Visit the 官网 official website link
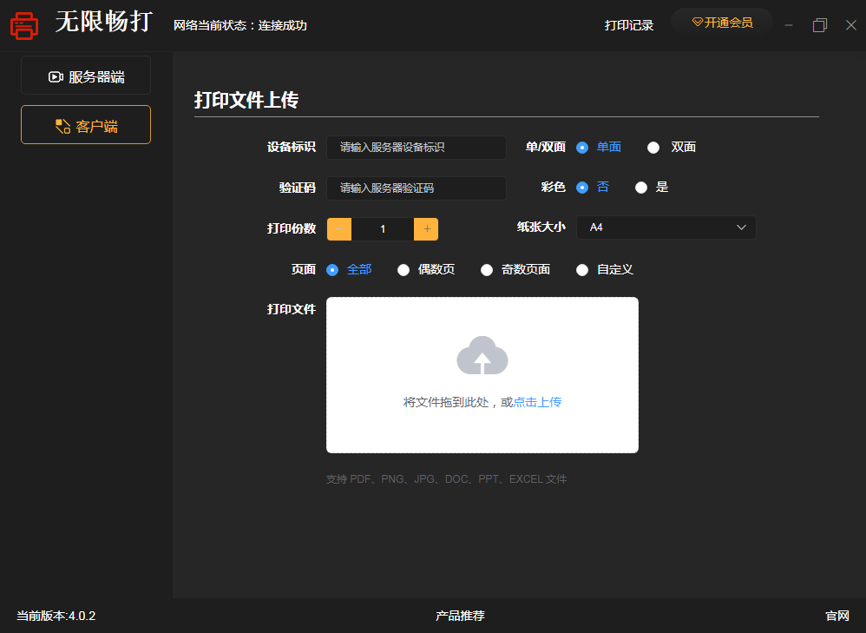Viewport: 866px width, 633px height. click(x=836, y=616)
